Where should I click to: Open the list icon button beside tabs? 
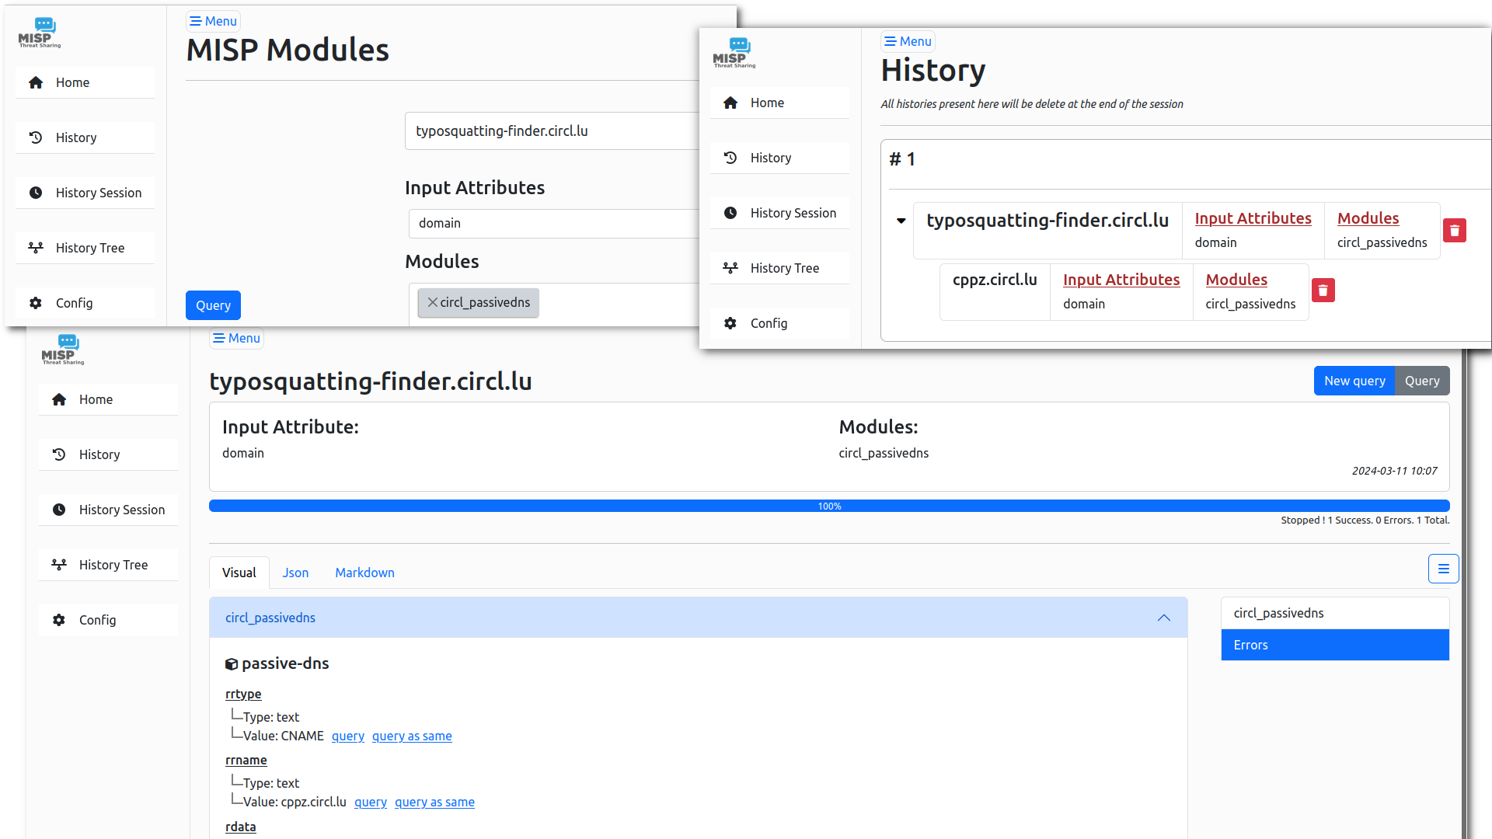1443,569
